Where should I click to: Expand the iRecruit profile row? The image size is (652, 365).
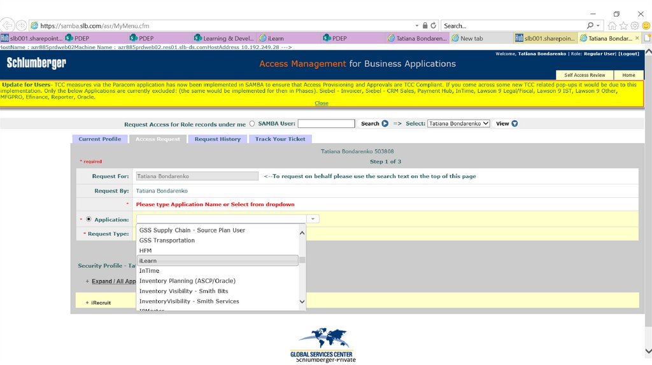(87, 302)
